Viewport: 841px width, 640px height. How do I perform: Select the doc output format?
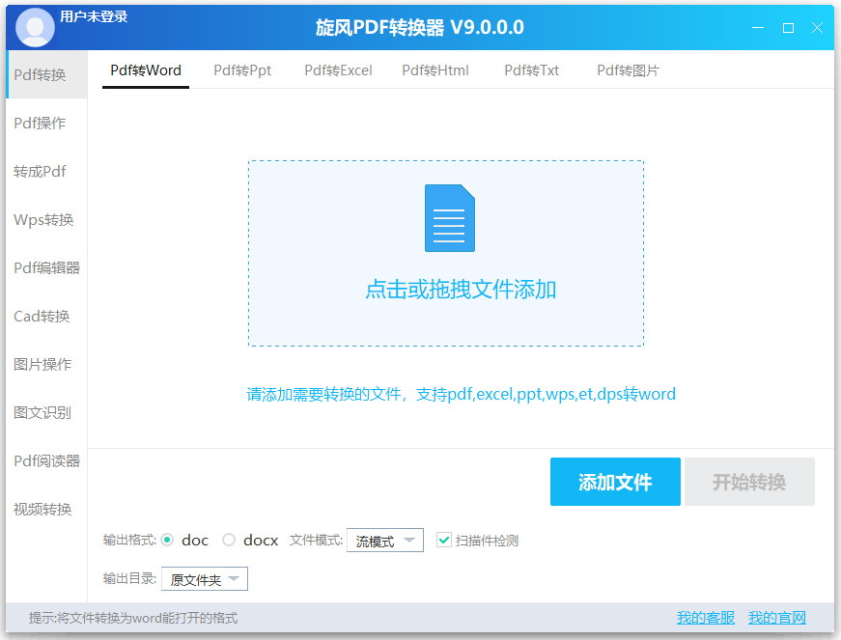(x=171, y=540)
